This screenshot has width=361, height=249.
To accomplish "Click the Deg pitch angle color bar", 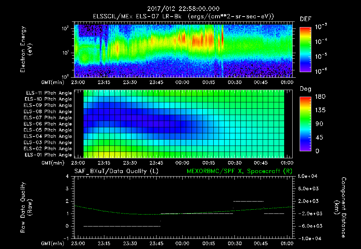I will click(305, 124).
